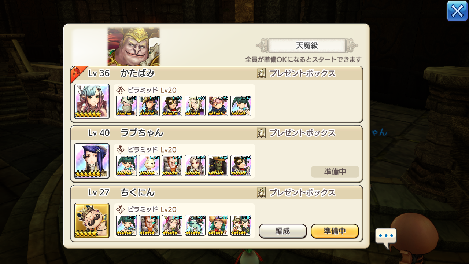Tap the yellow creature unit in ラブちゃん's party
The height and width of the screenshot is (264, 469).
(149, 165)
